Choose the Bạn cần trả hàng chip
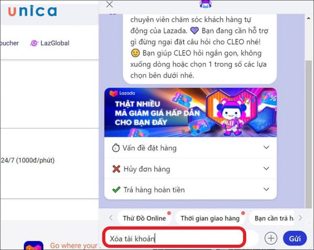314x250 pixels. pyautogui.click(x=272, y=218)
